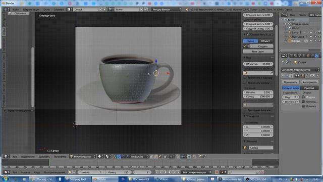Select vertex selection mode icon
Image resolution: width=323 pixels, height=182 pixels.
tap(151, 157)
